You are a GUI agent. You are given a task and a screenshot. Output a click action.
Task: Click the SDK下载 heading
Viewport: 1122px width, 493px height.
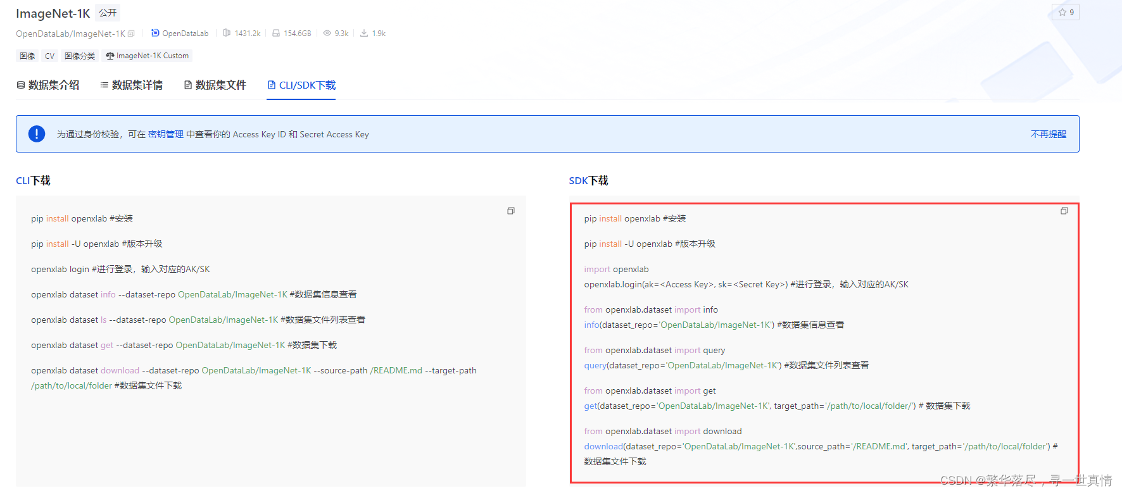588,180
